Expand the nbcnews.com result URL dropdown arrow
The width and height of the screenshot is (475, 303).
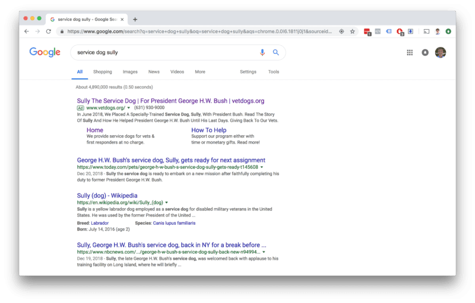point(264,252)
